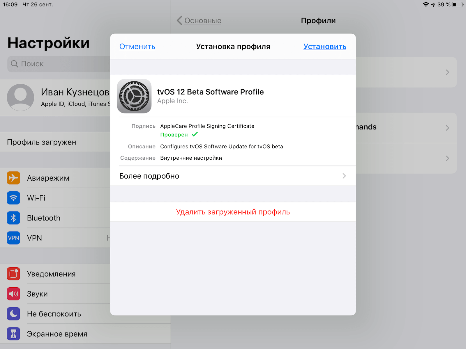Viewport: 466px width, 349px height.
Task: Open Звуки settings row
Action: pos(55,294)
